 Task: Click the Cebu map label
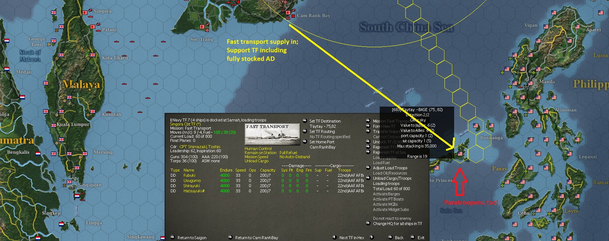pyautogui.click(x=524, y=213)
